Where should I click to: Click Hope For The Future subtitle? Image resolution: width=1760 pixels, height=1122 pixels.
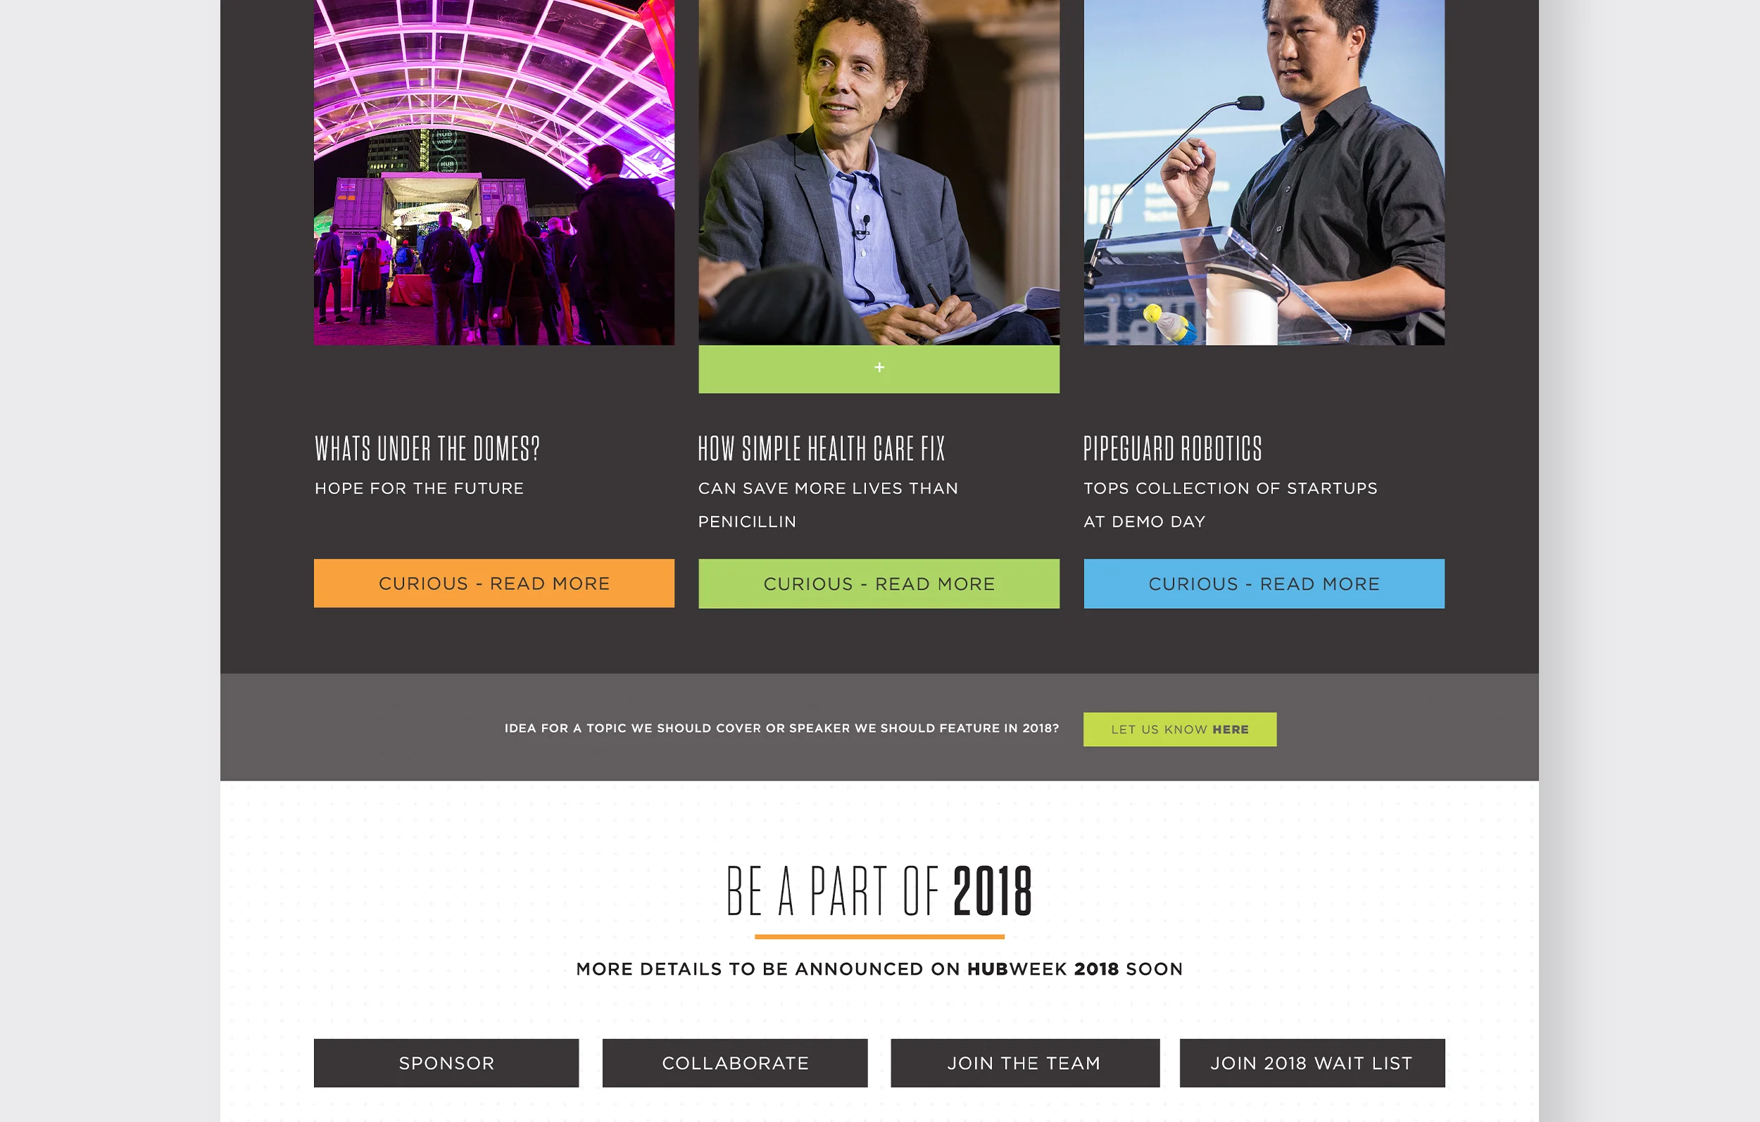click(x=420, y=488)
